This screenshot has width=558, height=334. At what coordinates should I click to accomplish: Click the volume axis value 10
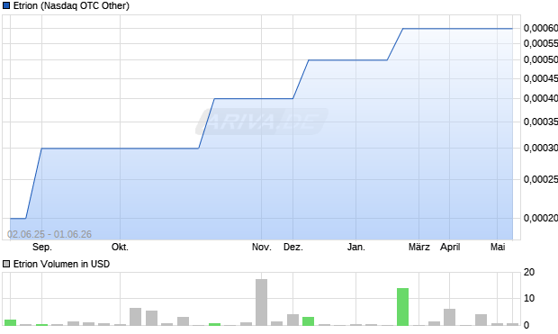[x=529, y=298]
